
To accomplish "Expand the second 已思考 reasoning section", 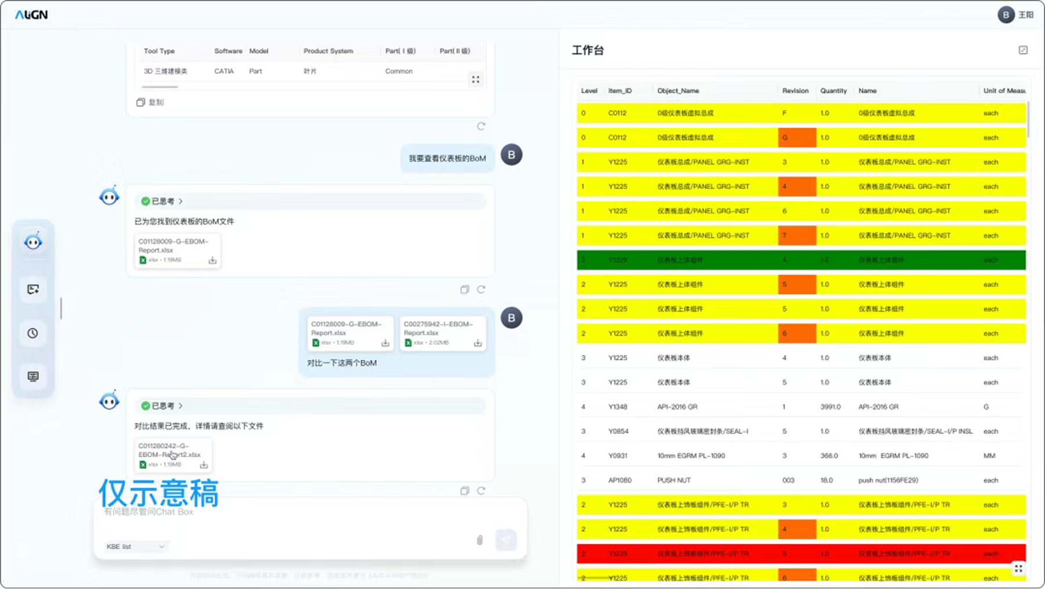I will coord(163,405).
